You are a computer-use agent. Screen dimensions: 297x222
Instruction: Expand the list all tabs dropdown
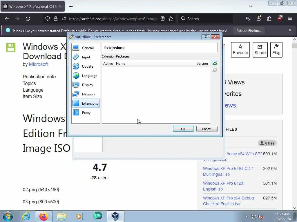(250, 6)
